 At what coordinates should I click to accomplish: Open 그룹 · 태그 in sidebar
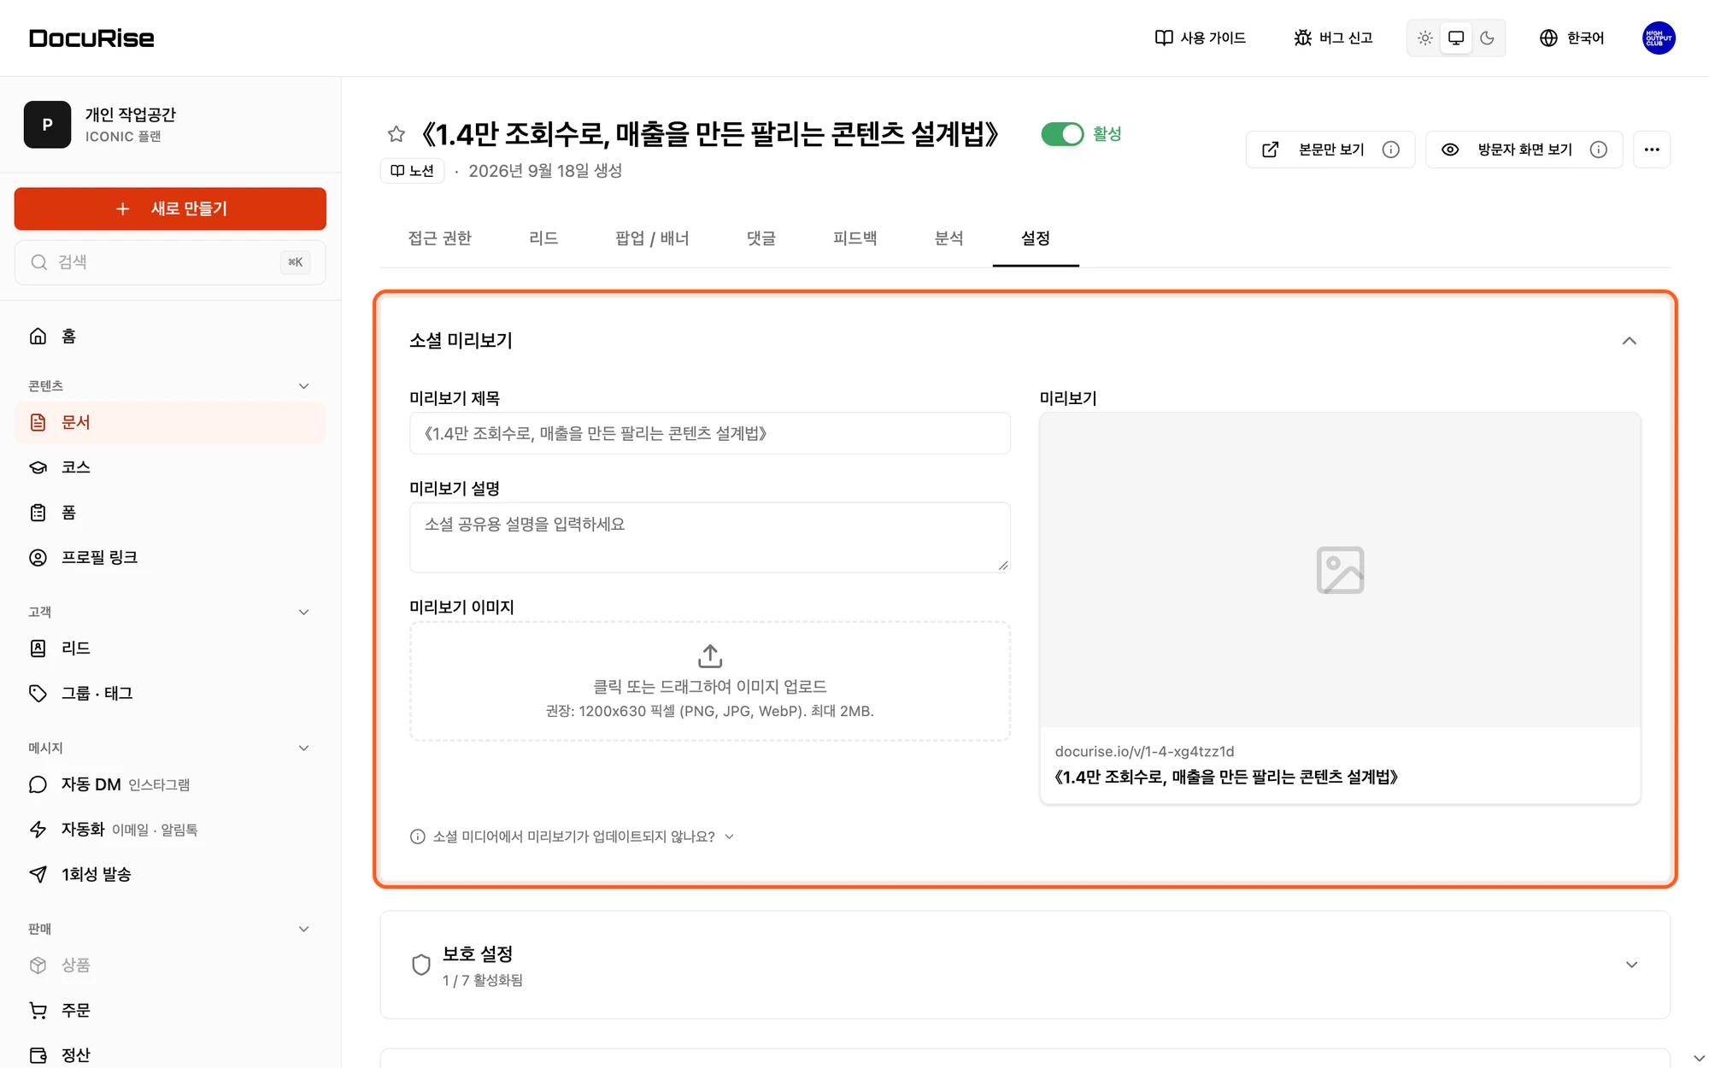coord(170,693)
